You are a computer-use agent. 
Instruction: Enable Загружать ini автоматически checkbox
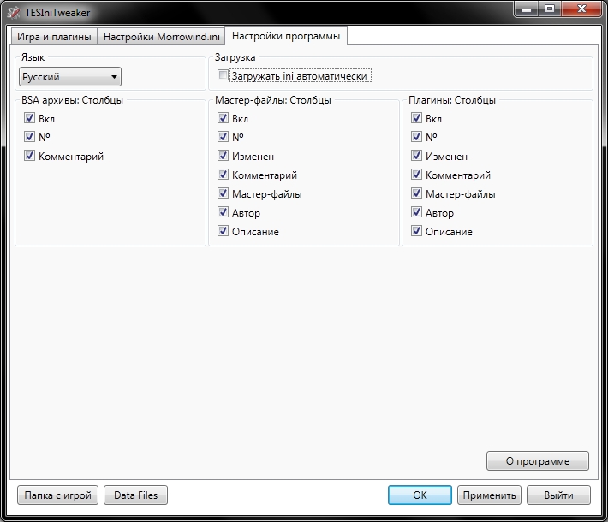point(224,76)
